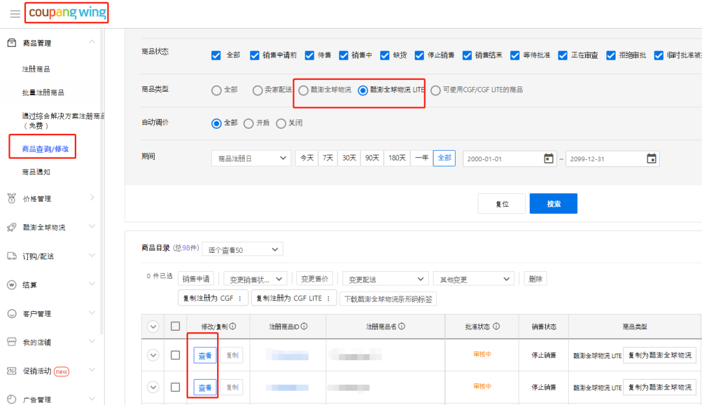Click the 复位 reset button
The height and width of the screenshot is (405, 702).
point(502,203)
